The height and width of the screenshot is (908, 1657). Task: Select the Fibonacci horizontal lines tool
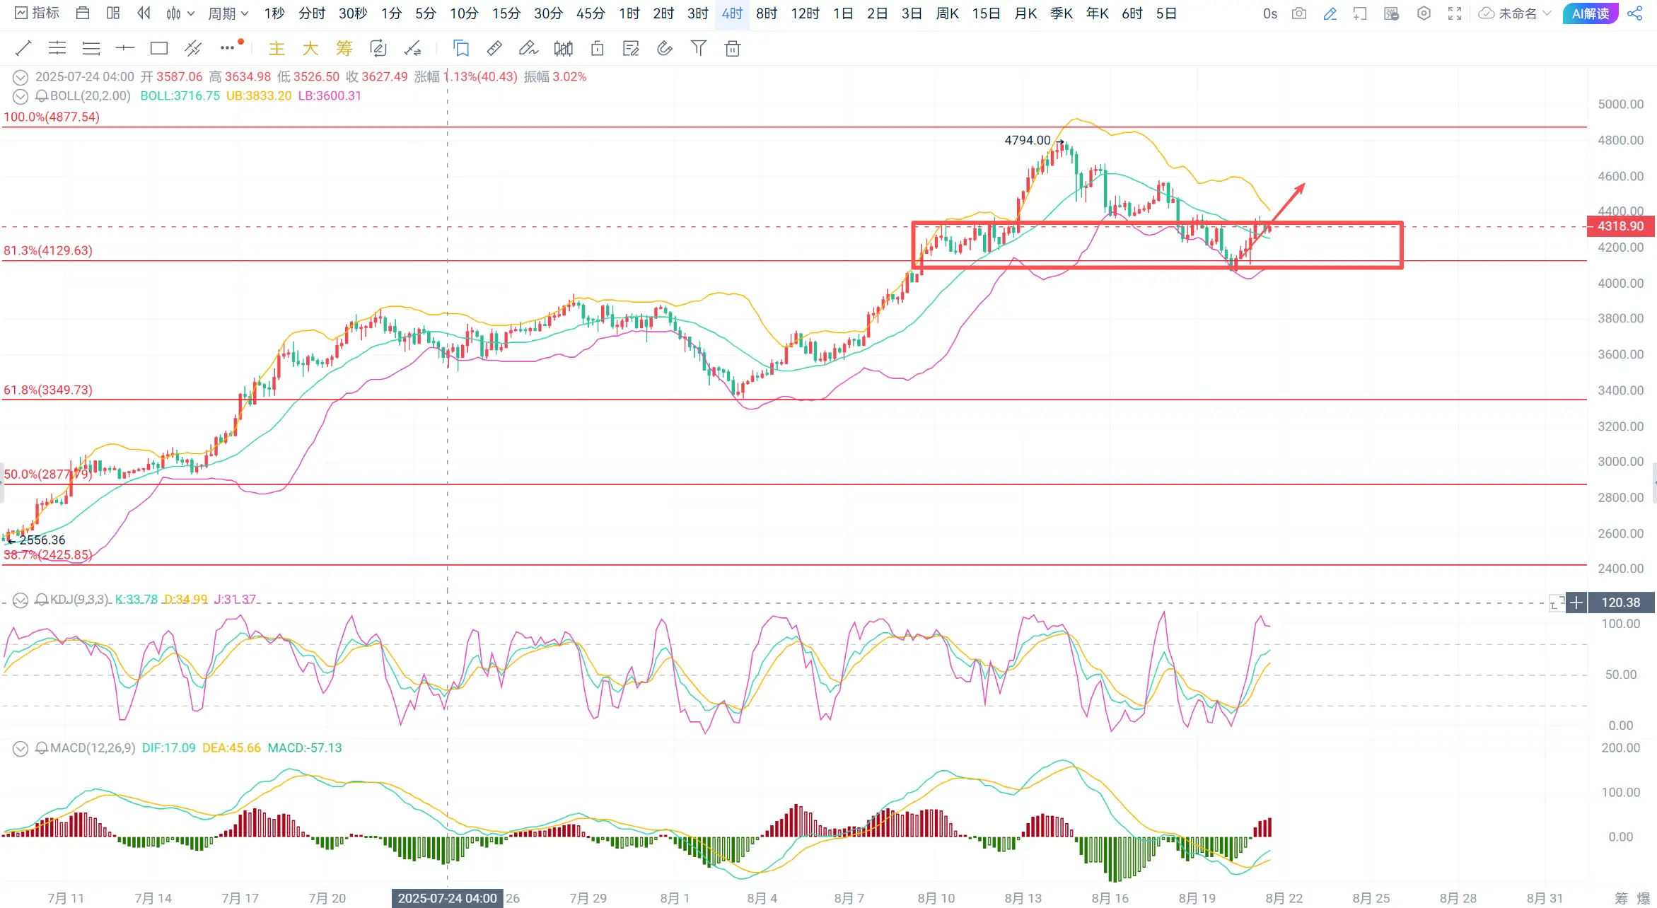click(91, 48)
